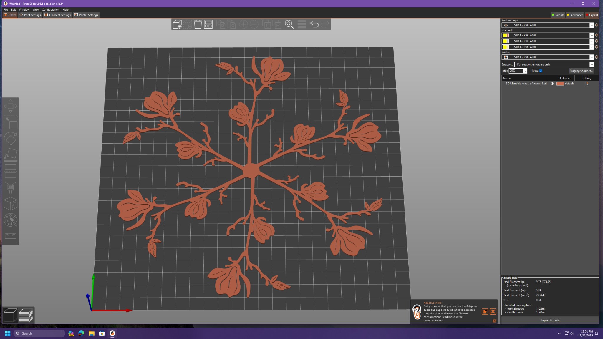The height and width of the screenshot is (339, 603).
Task: Click the Add object toolbar icon
Action: click(177, 24)
